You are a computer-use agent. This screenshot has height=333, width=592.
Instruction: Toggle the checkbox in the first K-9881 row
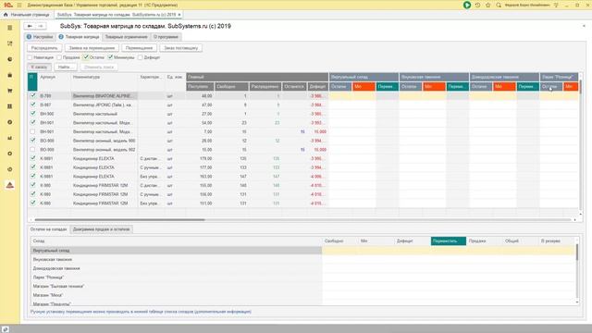pyautogui.click(x=32, y=158)
